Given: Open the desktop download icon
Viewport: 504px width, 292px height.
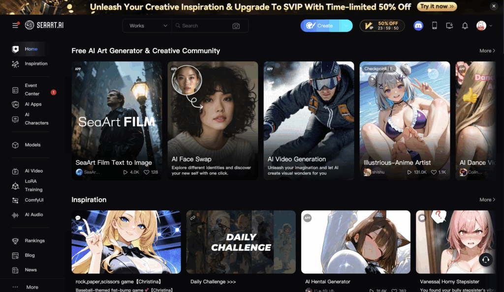Looking at the screenshot, I should (x=449, y=26).
